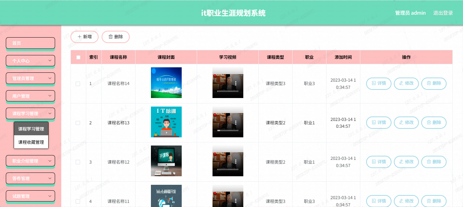
Task: Click the 课程封面 column header
Action: (166, 57)
